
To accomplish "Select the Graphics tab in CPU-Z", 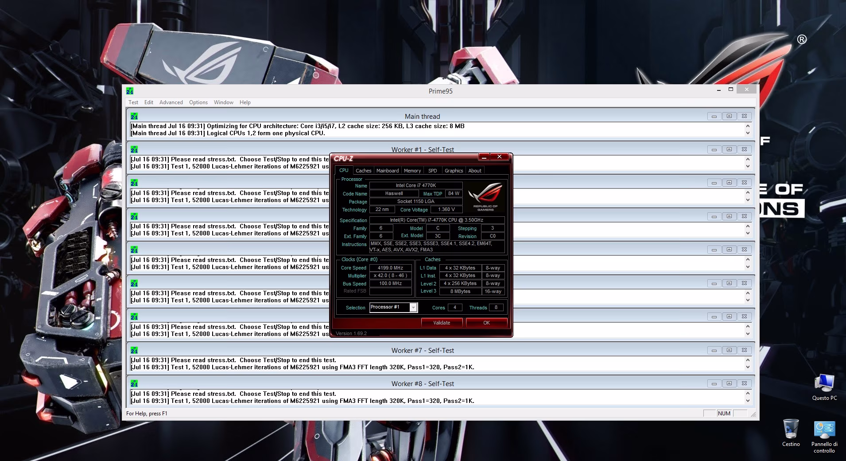I will (x=454, y=171).
